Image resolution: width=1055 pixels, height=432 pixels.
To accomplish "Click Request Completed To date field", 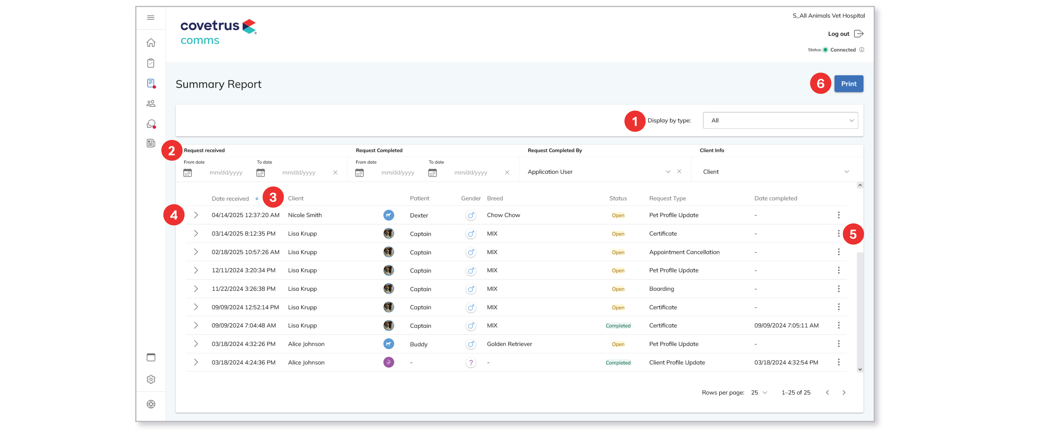I will click(471, 173).
